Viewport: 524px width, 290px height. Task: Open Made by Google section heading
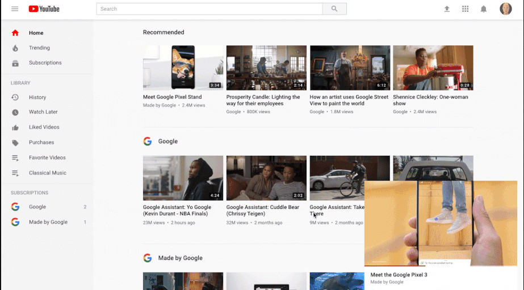click(180, 258)
